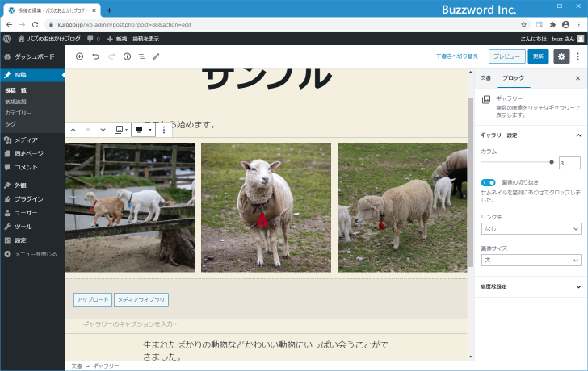Select the pencil tools icon
The width and height of the screenshot is (588, 371).
pyautogui.click(x=157, y=56)
